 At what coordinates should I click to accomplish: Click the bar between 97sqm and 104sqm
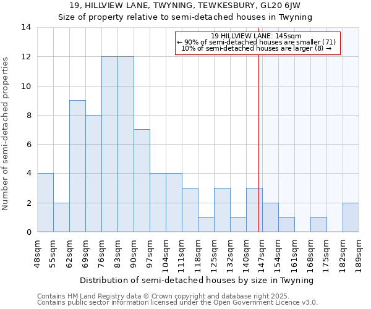pyautogui.click(x=158, y=203)
